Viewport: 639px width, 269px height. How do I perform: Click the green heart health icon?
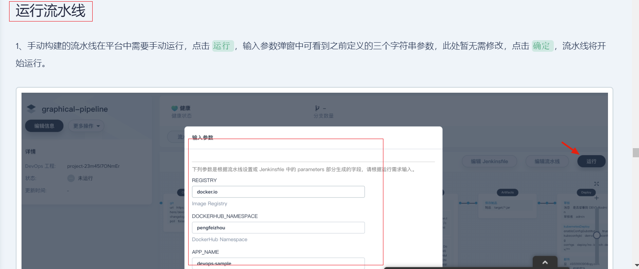[x=175, y=108]
